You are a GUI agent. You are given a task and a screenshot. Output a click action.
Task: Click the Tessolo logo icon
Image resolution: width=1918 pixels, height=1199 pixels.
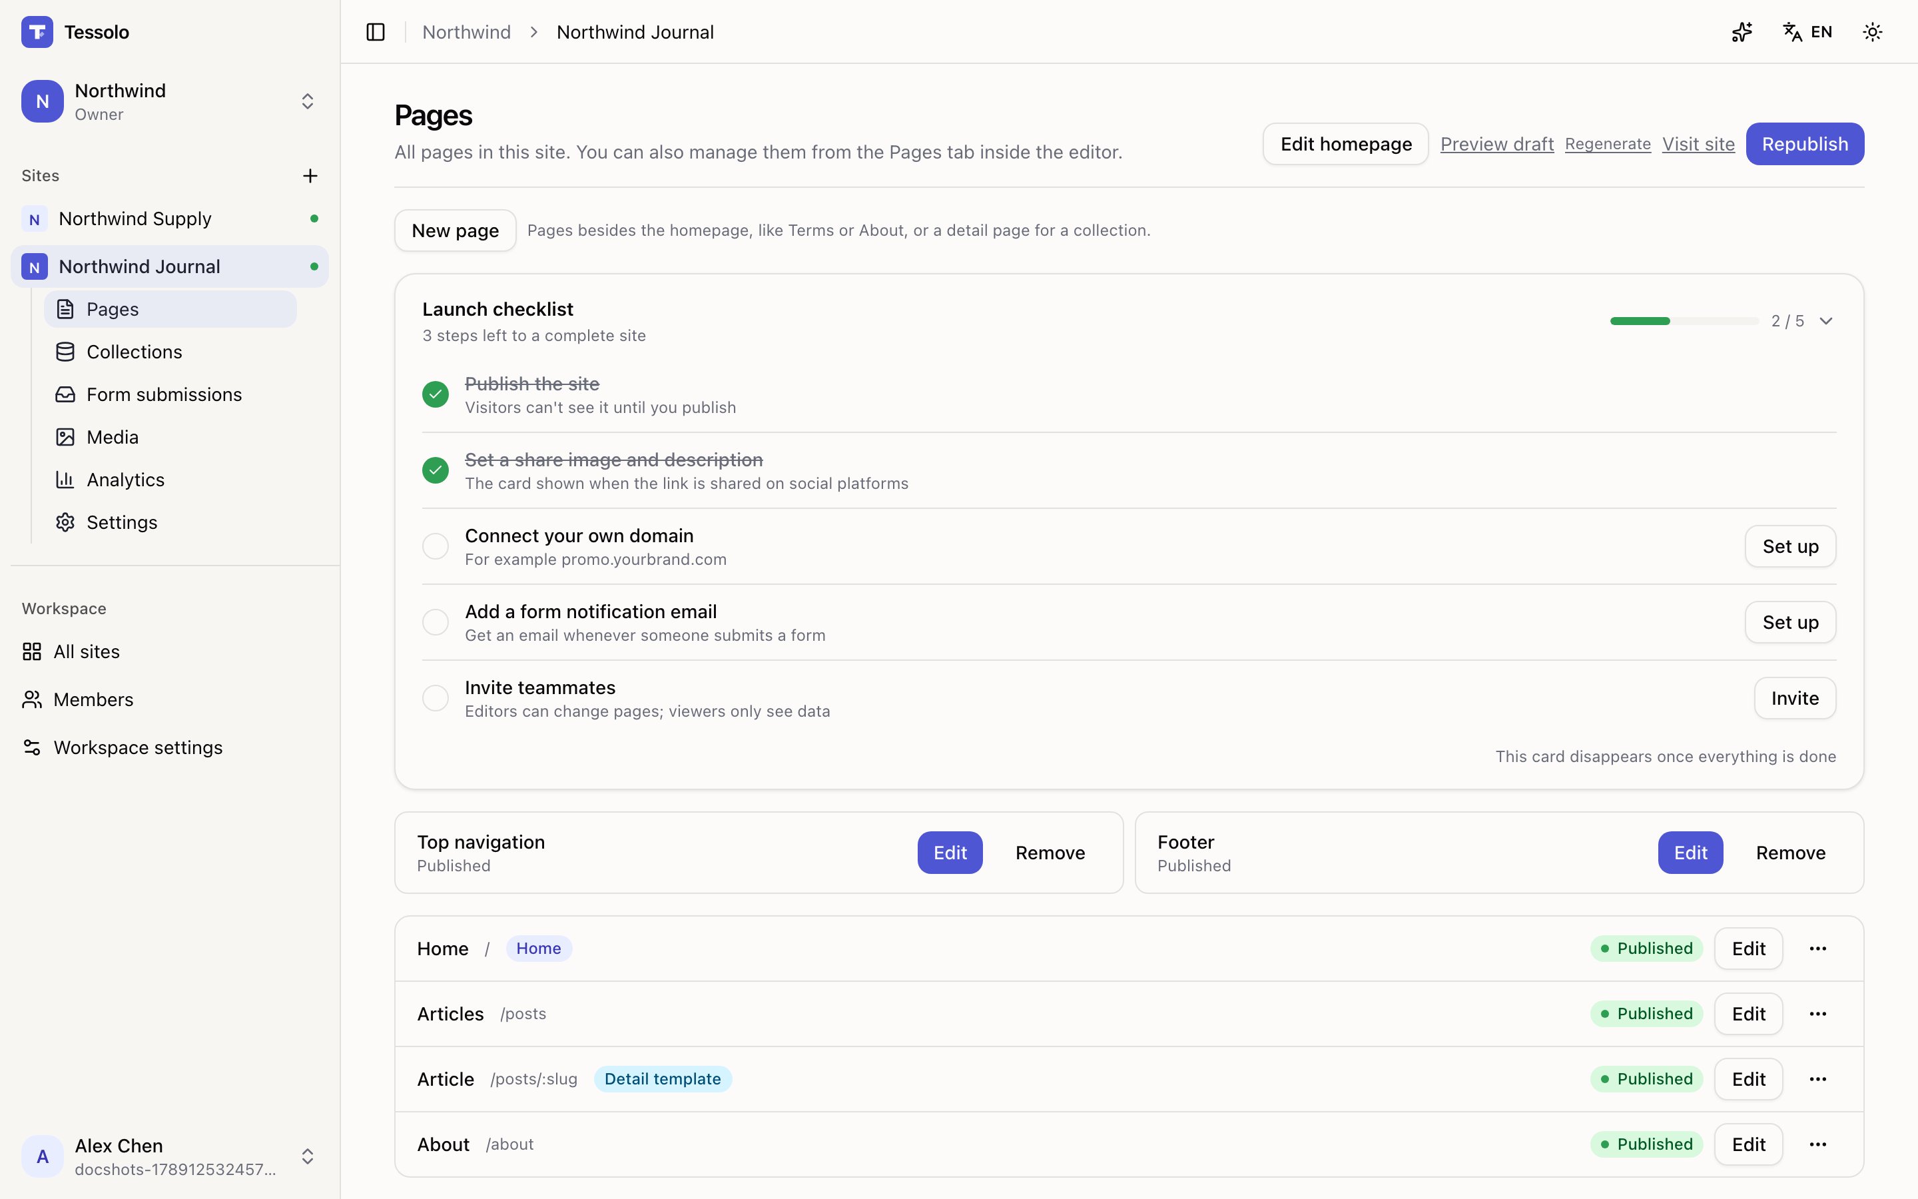37,32
